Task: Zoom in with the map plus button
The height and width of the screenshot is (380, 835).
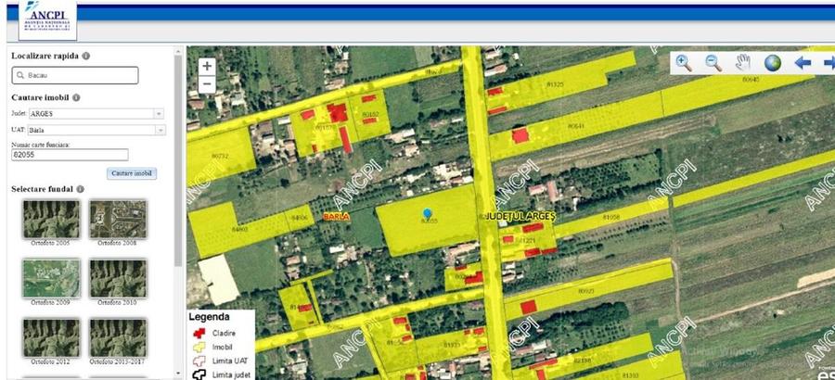Action: pos(207,67)
